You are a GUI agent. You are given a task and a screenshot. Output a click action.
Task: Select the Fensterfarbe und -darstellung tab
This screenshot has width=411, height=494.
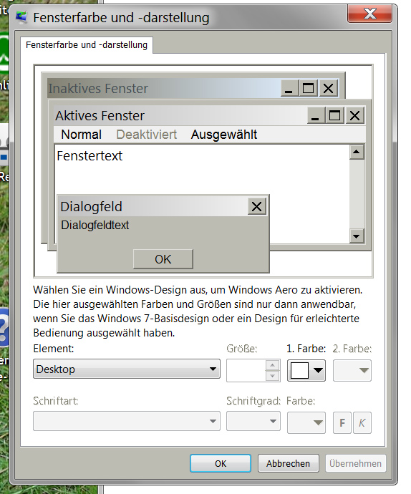click(x=87, y=44)
